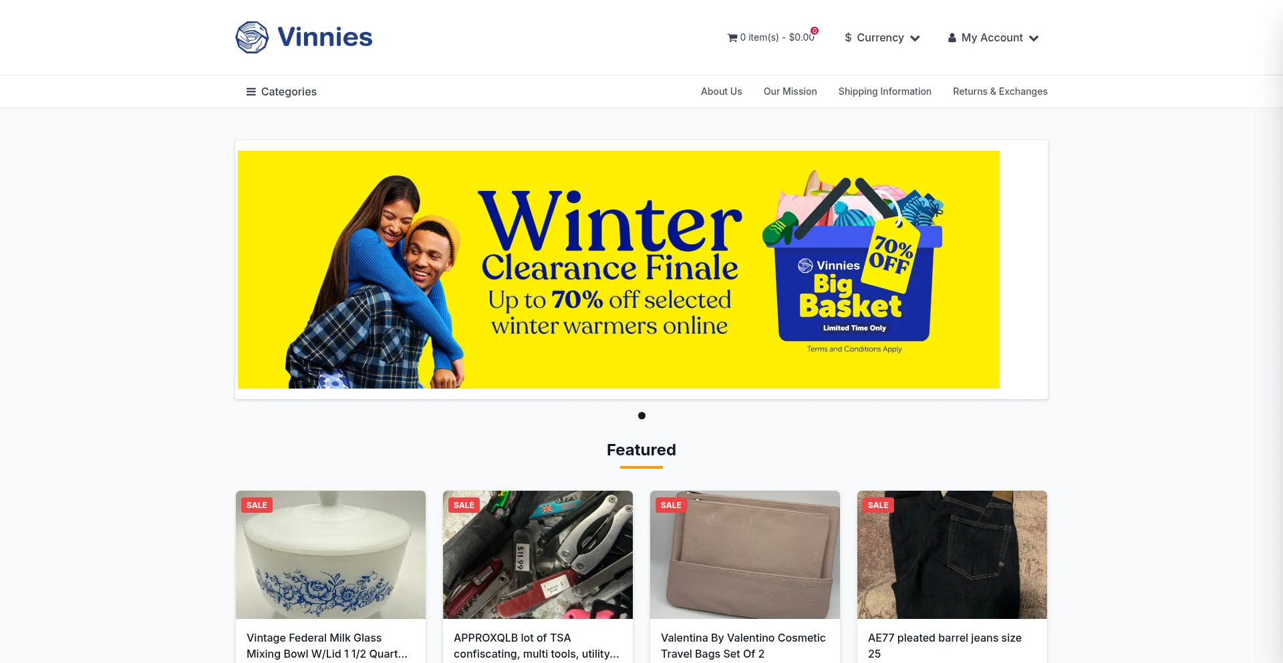Open the Our Mission page

[790, 91]
